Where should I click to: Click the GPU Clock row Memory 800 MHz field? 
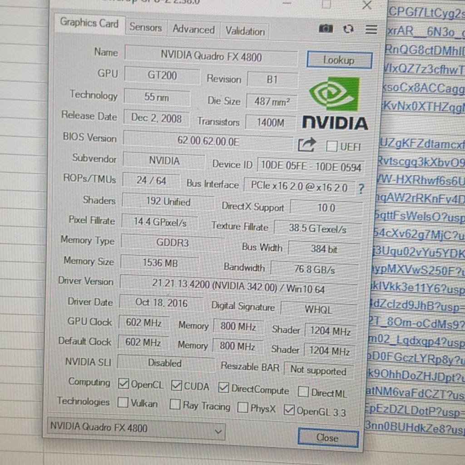click(x=238, y=326)
